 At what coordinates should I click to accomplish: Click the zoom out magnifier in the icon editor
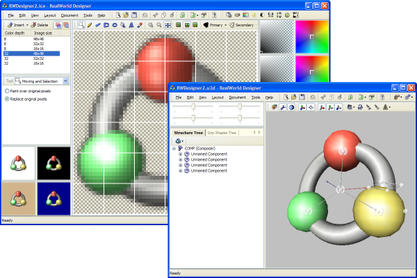(159, 25)
